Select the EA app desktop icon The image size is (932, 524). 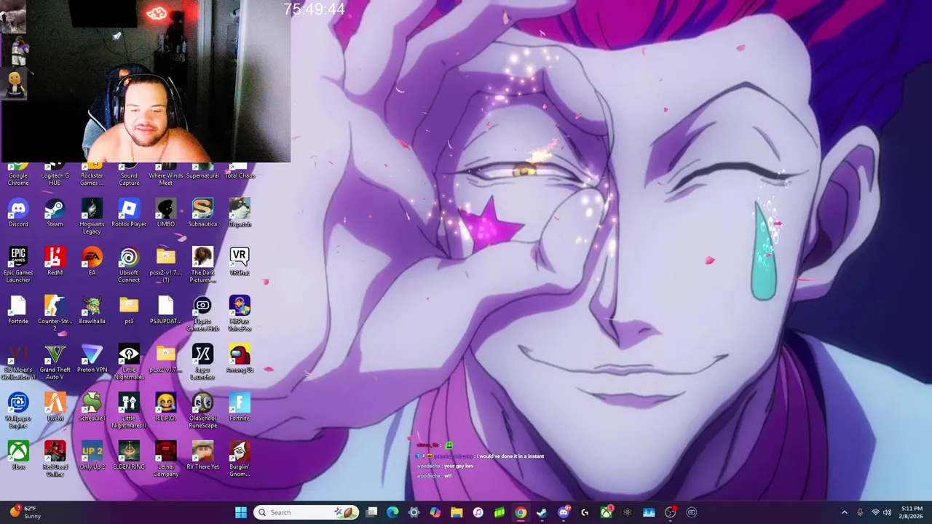(92, 262)
